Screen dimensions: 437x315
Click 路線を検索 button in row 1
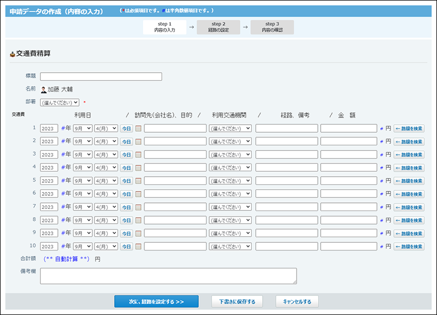(409, 129)
